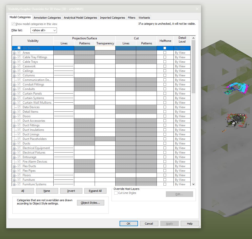Click scrollbar down arrow in category list
The image size is (252, 239).
194,184
